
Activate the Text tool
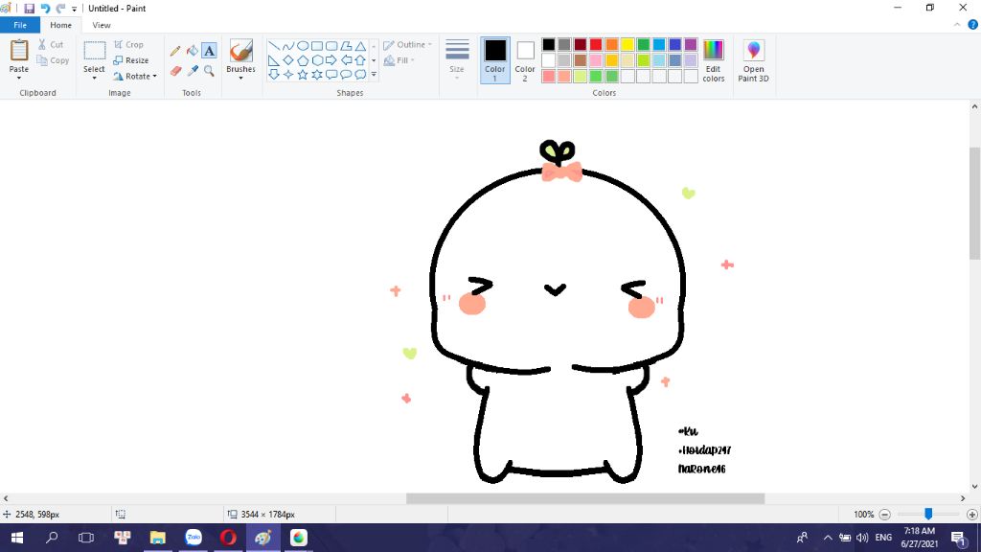click(209, 51)
